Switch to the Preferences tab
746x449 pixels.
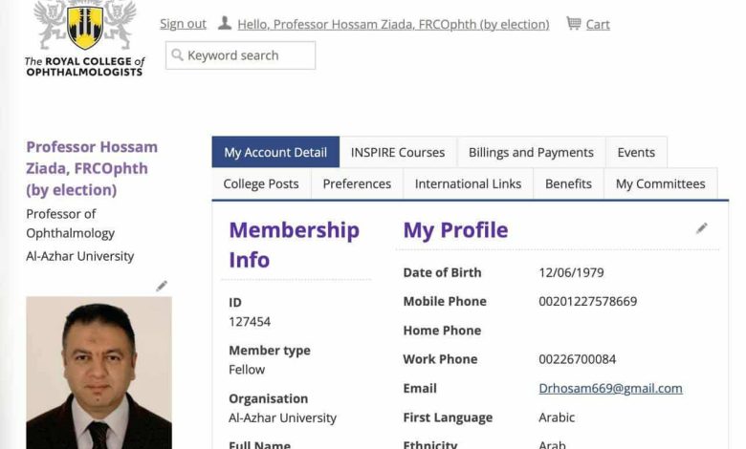(357, 183)
